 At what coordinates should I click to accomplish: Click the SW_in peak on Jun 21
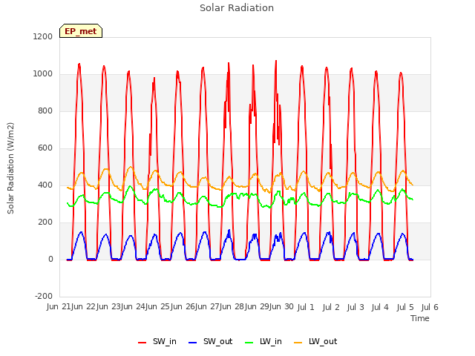79,64
